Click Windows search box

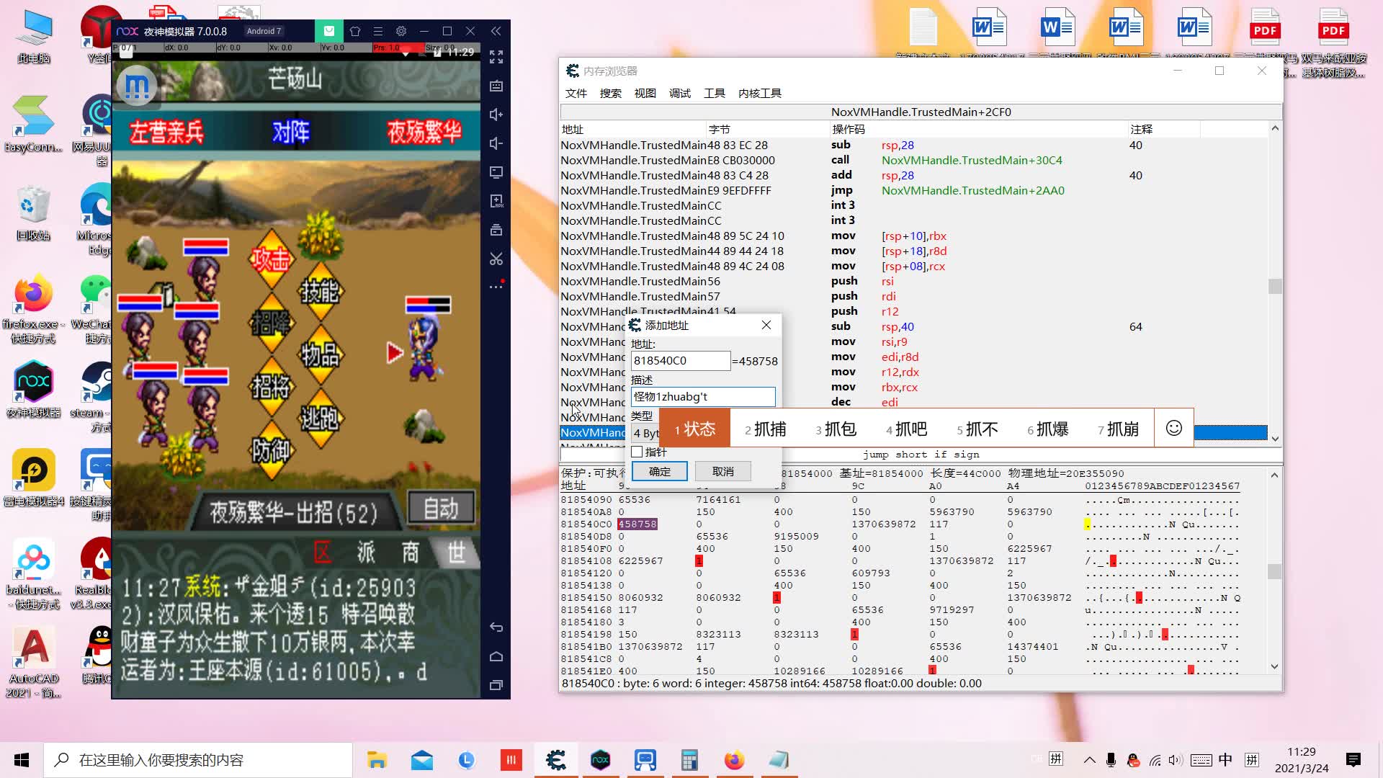click(198, 760)
